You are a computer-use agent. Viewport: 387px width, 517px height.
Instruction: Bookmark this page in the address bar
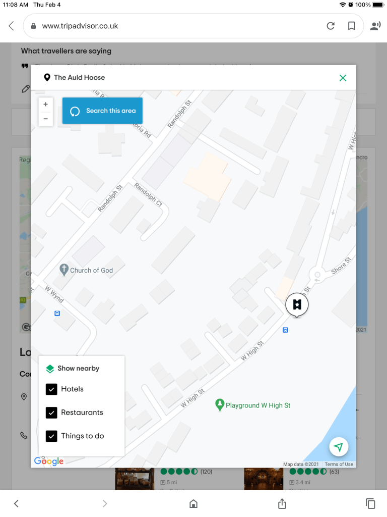[x=352, y=26]
